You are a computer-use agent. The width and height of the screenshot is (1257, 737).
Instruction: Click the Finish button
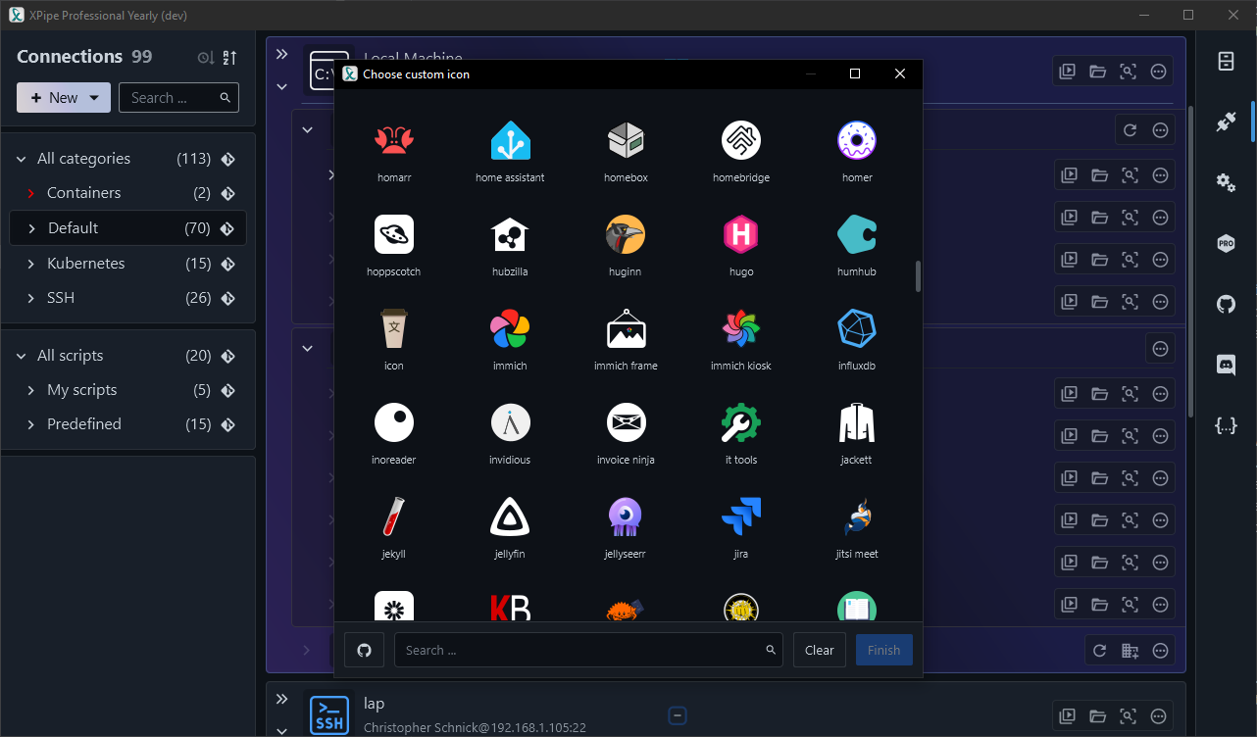(x=883, y=650)
